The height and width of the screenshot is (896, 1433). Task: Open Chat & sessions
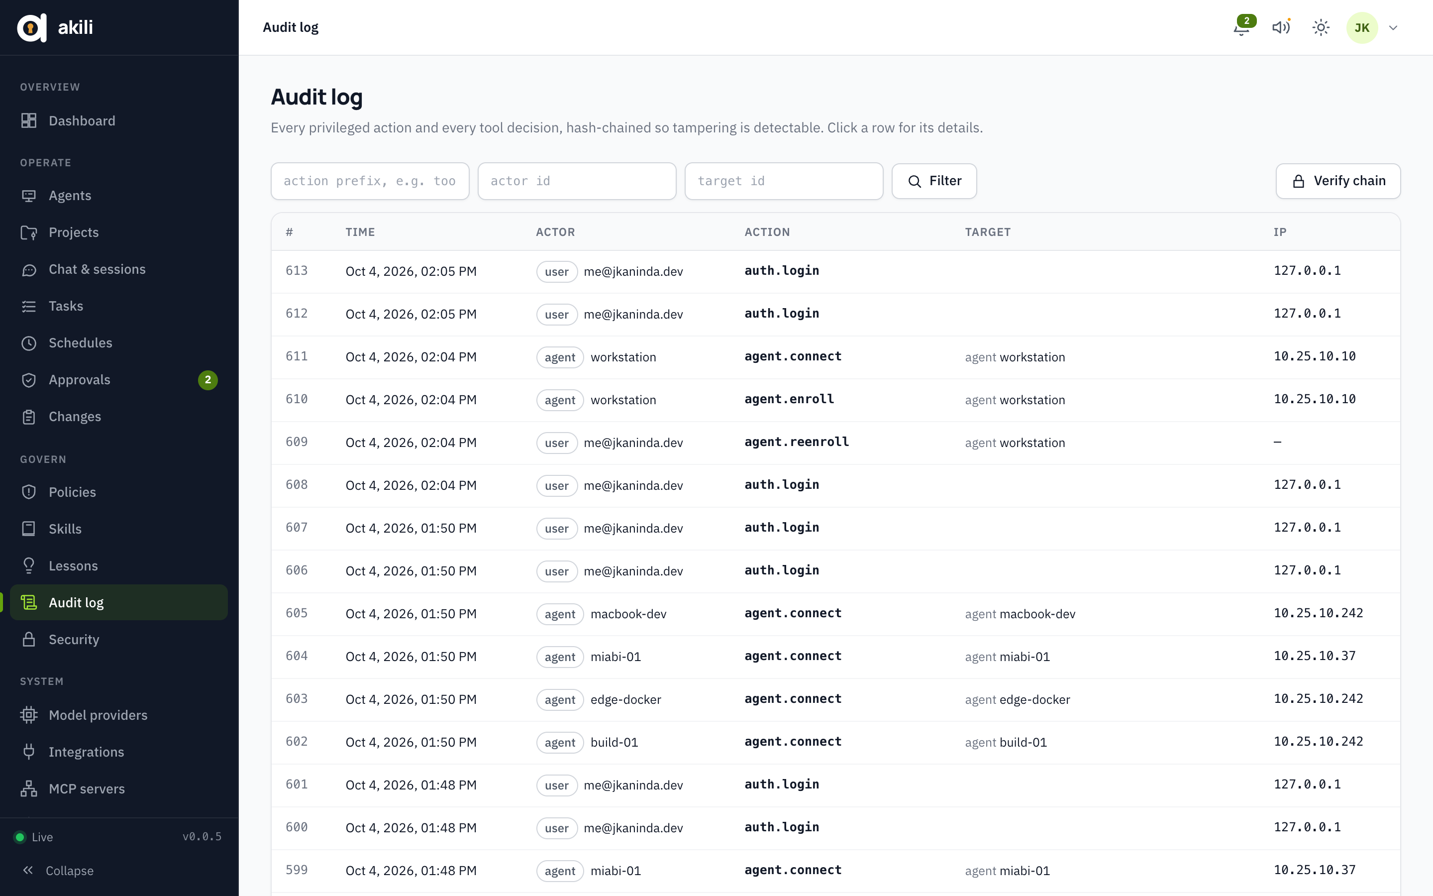pyautogui.click(x=119, y=269)
